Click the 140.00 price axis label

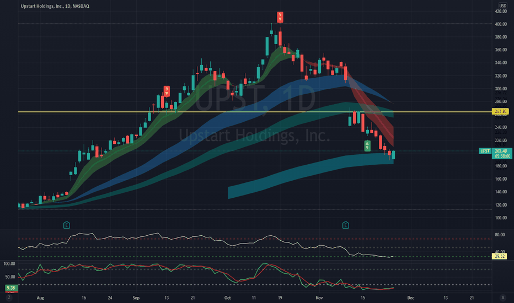(x=501, y=192)
